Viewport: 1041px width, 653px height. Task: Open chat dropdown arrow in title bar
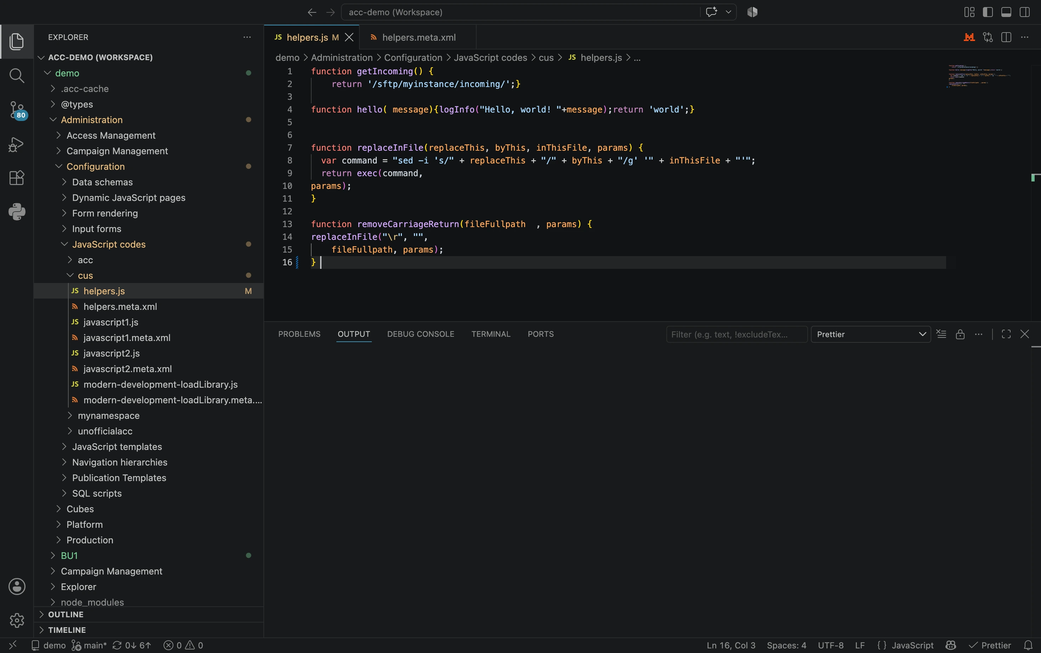(728, 12)
